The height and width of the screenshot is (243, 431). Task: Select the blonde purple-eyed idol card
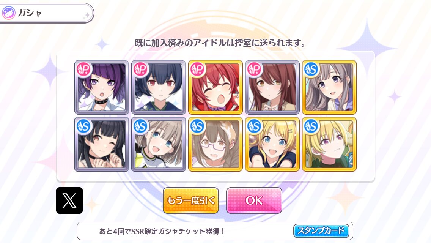[329, 144]
